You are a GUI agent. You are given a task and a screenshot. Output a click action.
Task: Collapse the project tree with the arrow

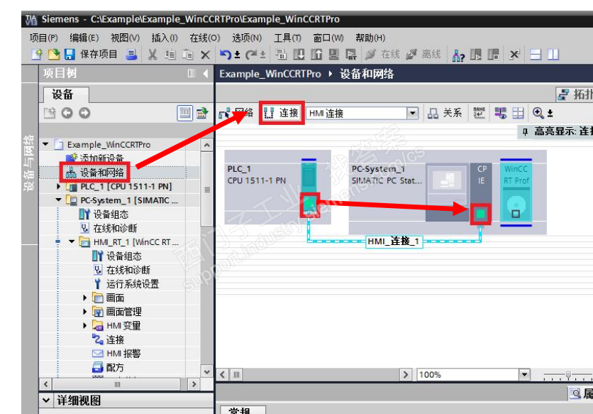206,73
